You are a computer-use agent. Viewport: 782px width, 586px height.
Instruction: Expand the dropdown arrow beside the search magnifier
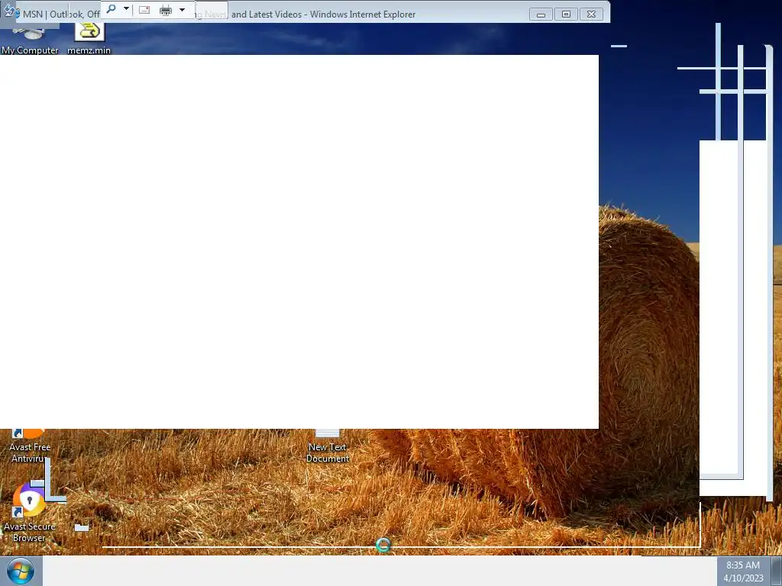[x=126, y=9]
